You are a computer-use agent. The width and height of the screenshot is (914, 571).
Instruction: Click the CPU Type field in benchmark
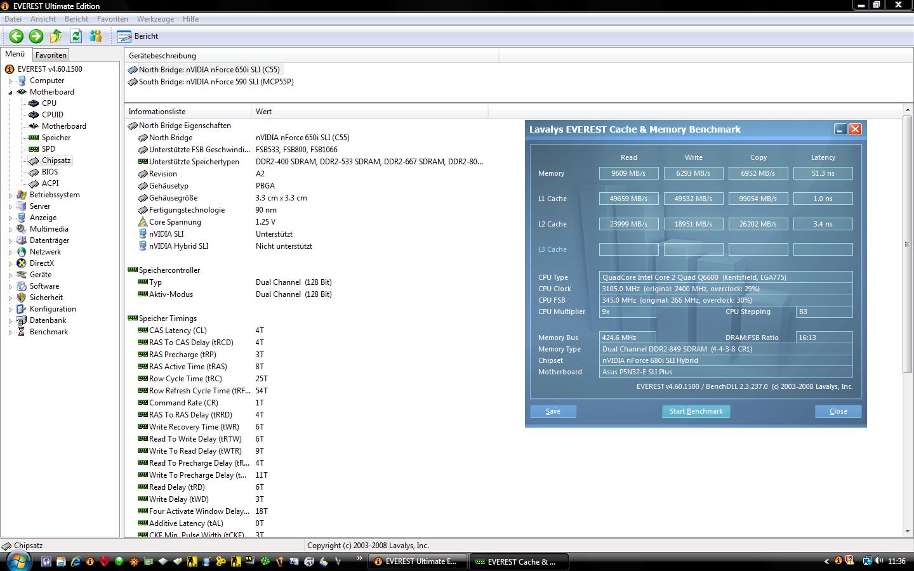pyautogui.click(x=725, y=277)
